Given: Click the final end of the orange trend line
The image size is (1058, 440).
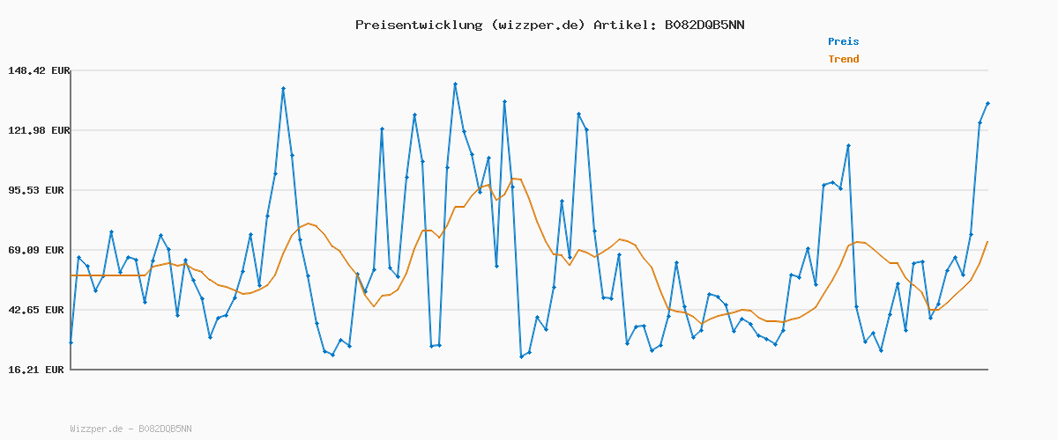Looking at the screenshot, I should coord(987,241).
